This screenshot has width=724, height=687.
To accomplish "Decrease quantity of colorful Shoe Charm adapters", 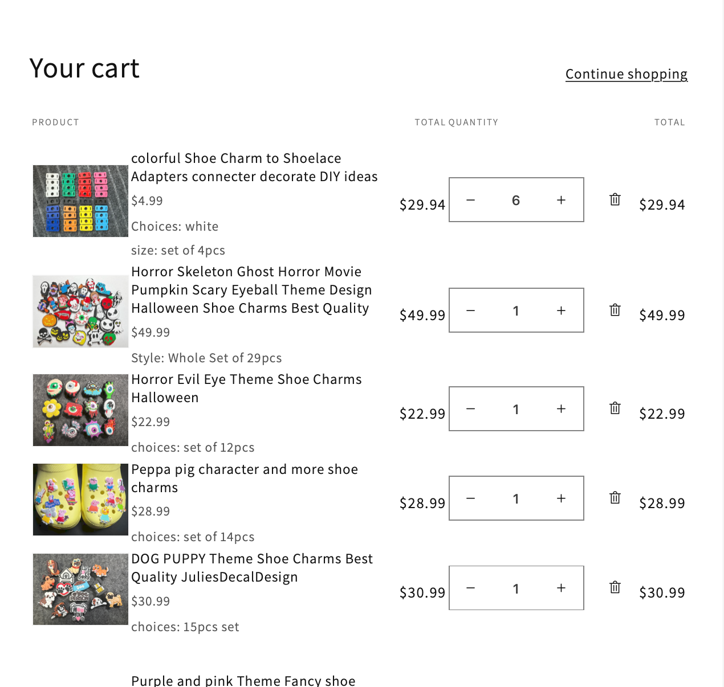I will [471, 200].
